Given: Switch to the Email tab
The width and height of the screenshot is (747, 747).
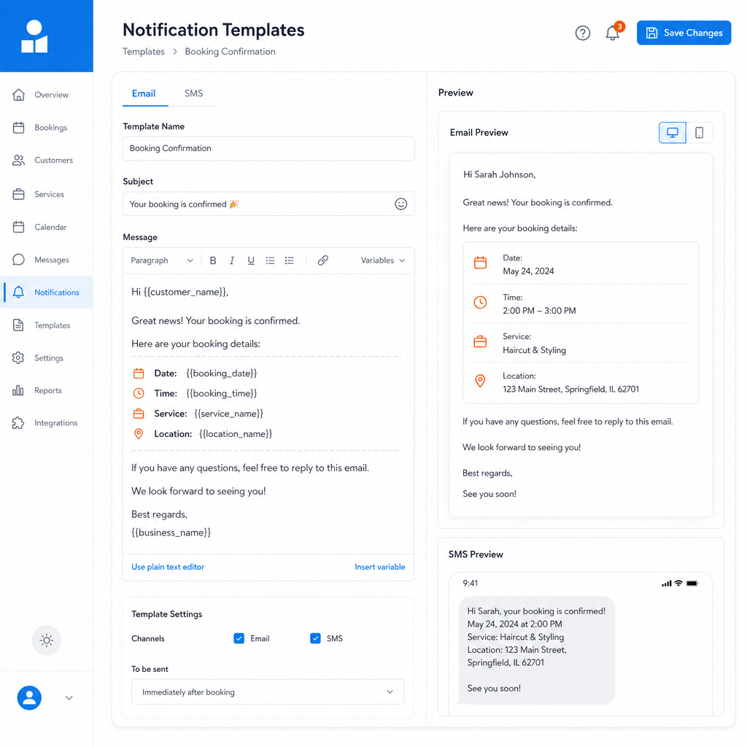Looking at the screenshot, I should click(144, 93).
